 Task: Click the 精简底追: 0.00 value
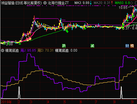pos(66,50)
